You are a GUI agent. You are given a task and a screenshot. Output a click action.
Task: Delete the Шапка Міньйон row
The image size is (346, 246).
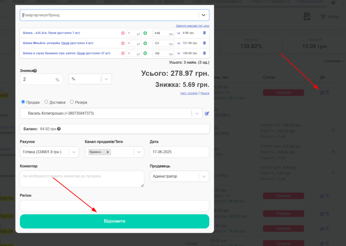point(204,43)
